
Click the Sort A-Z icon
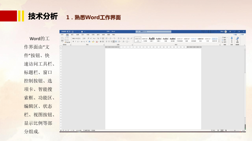(128, 38)
